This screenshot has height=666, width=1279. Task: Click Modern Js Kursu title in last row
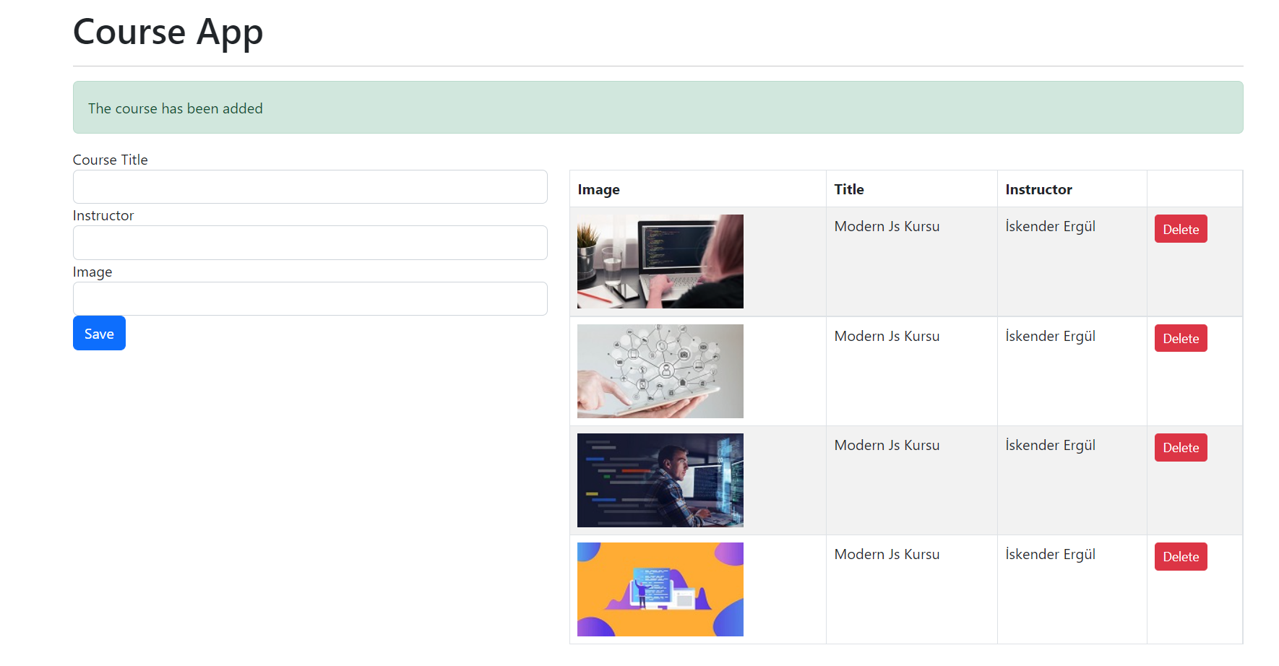[887, 553]
